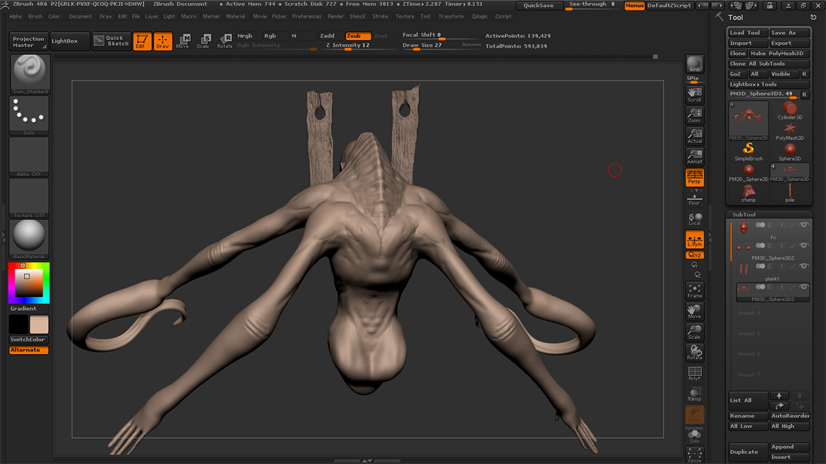This screenshot has width=826, height=464.
Task: Collapse the SubTool section
Action: pyautogui.click(x=744, y=214)
